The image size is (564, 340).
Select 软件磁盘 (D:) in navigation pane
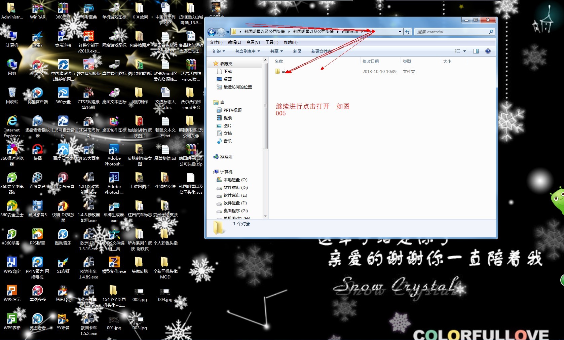pyautogui.click(x=232, y=188)
